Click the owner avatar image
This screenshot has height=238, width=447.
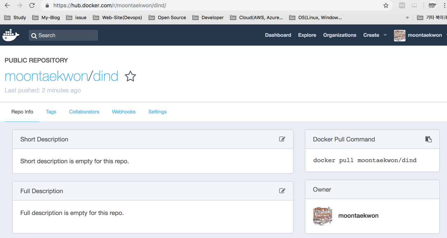click(322, 216)
